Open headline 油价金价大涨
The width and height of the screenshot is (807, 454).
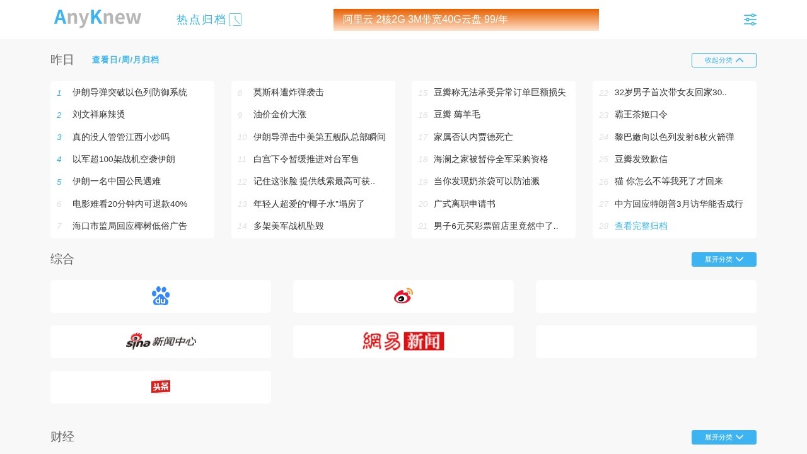click(280, 115)
